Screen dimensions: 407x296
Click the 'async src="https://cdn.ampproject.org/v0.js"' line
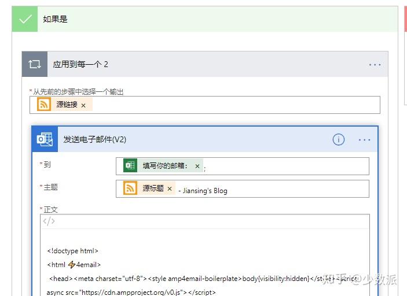pyautogui.click(x=131, y=293)
